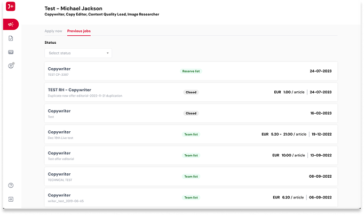Screen dimensions: 364x215
Task: Open the payment card sidebar icon
Action: pyautogui.click(x=11, y=52)
